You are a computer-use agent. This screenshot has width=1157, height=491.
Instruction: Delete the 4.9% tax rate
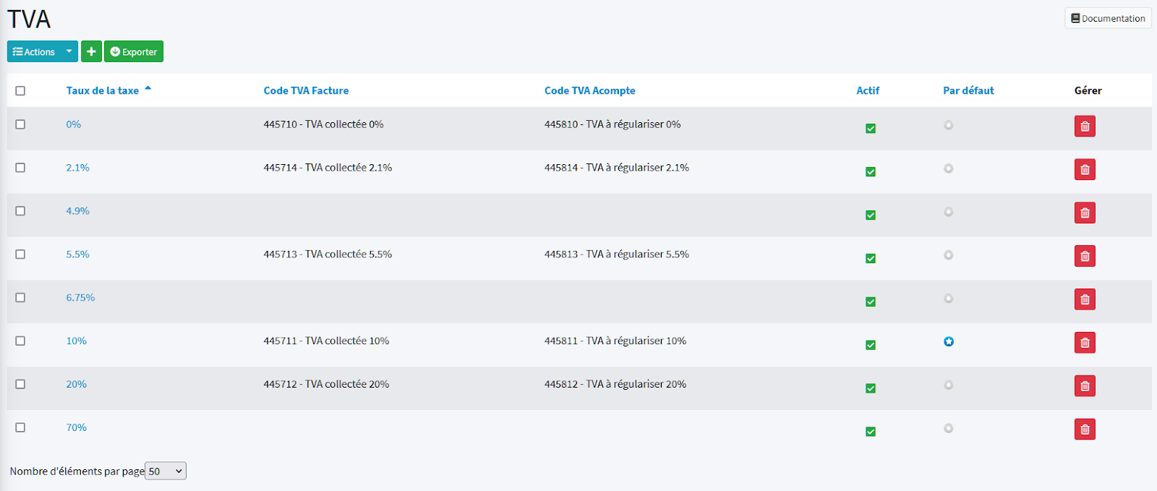pyautogui.click(x=1085, y=213)
